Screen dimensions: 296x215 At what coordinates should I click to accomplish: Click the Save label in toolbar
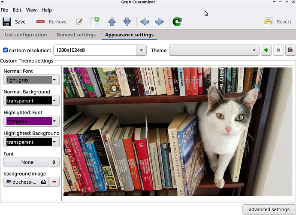tap(20, 22)
